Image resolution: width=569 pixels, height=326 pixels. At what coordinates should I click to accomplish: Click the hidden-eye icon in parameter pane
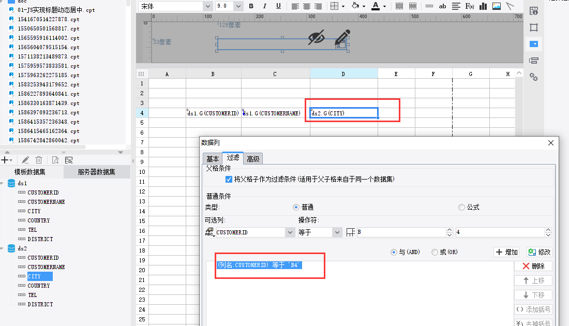click(316, 37)
